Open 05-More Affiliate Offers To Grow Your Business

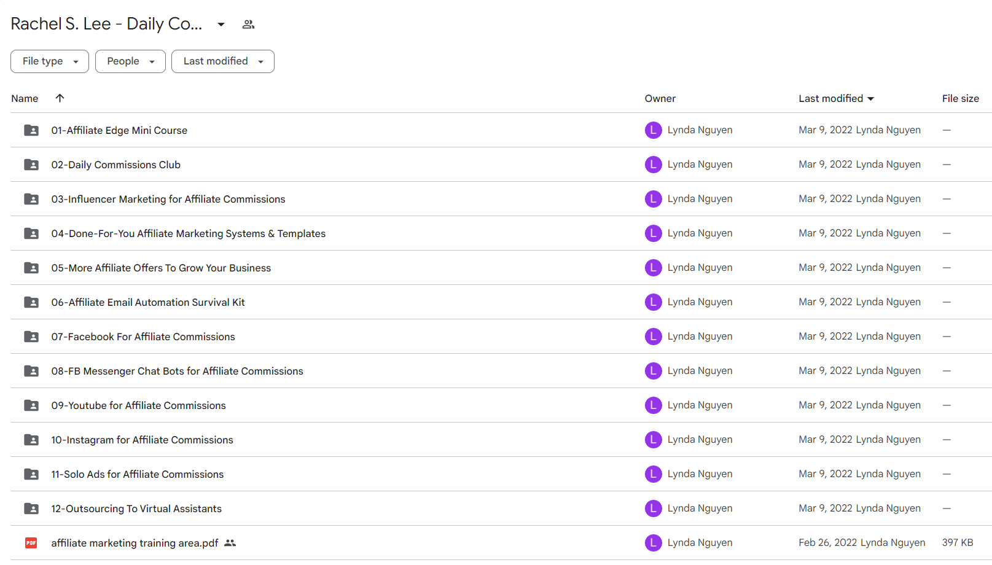click(x=161, y=268)
